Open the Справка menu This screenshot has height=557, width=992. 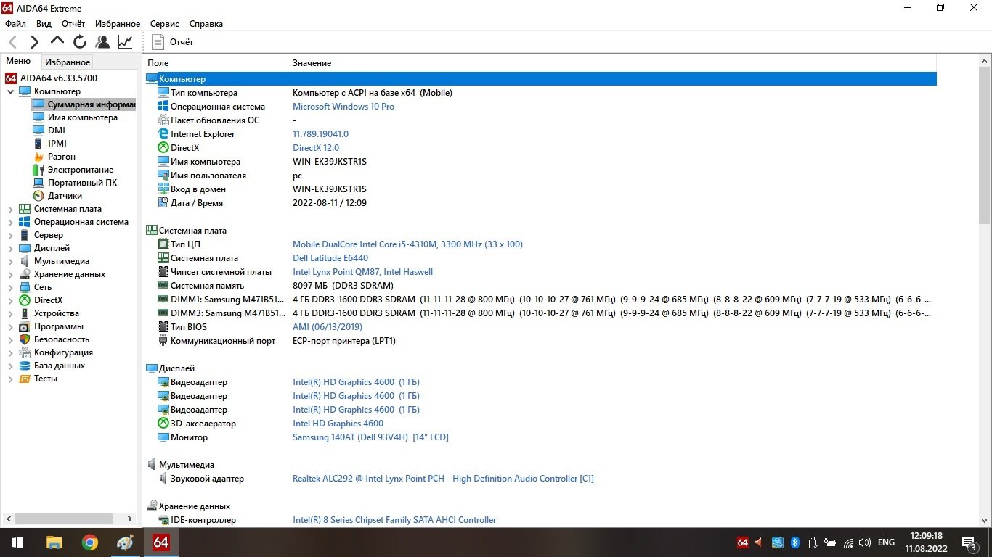click(206, 24)
